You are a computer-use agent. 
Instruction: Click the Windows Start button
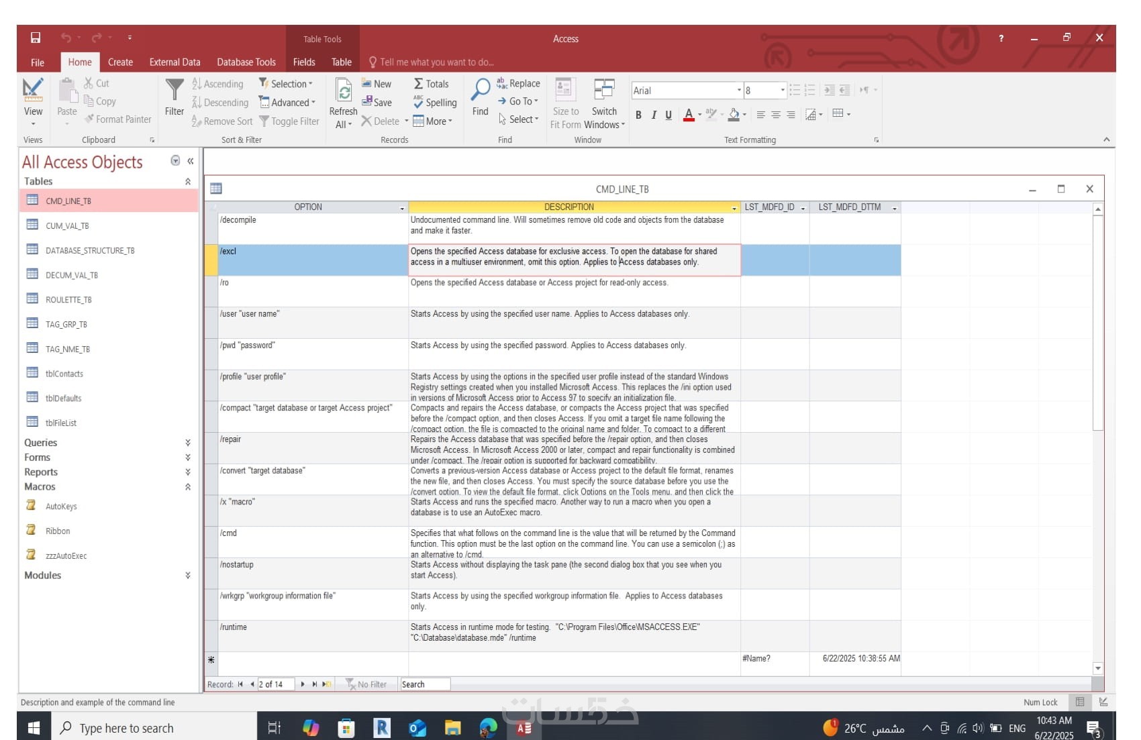(x=34, y=727)
